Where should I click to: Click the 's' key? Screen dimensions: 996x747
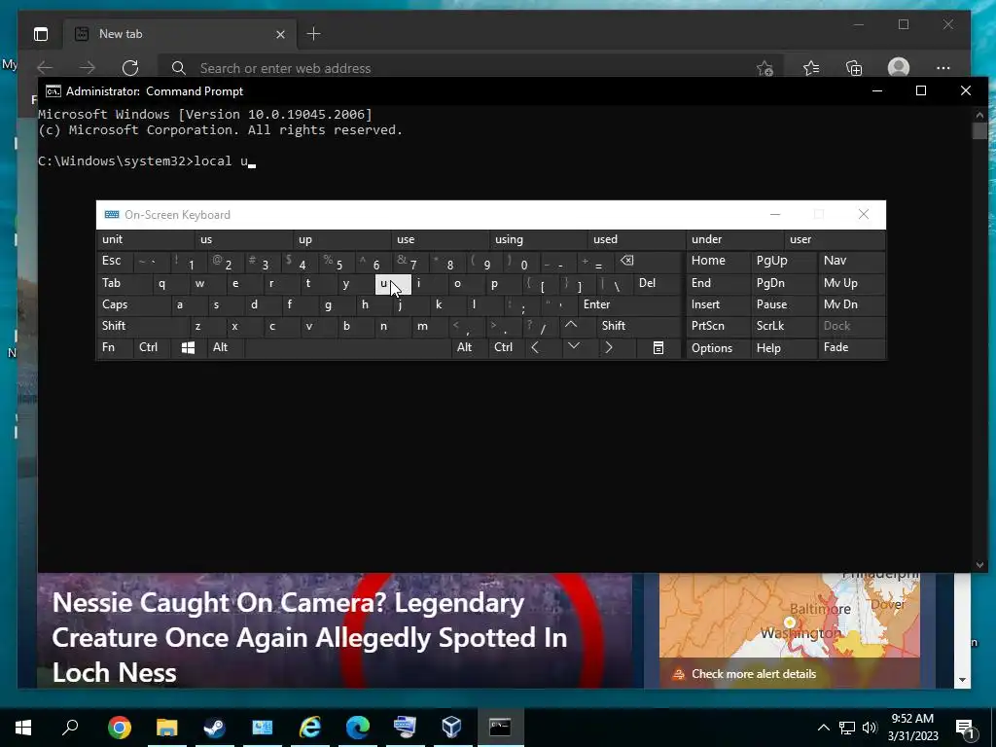(x=227, y=304)
